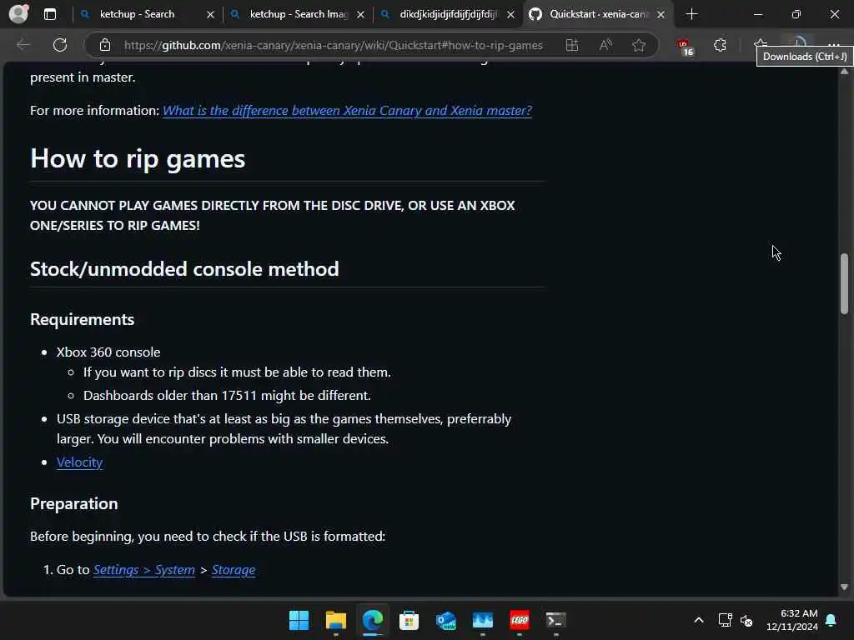Open the Xenia Canary vs master difference link
The height and width of the screenshot is (640, 854).
click(x=347, y=111)
